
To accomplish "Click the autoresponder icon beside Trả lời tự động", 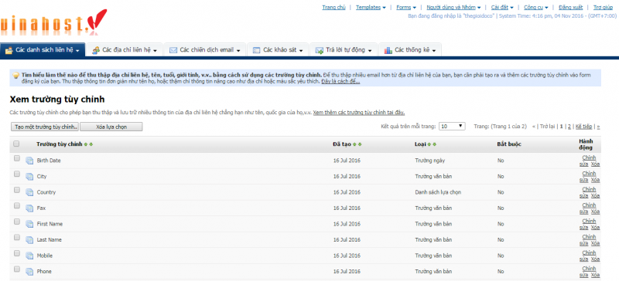I will click(x=320, y=50).
